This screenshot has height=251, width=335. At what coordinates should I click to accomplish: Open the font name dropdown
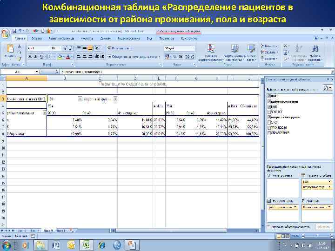point(49,48)
